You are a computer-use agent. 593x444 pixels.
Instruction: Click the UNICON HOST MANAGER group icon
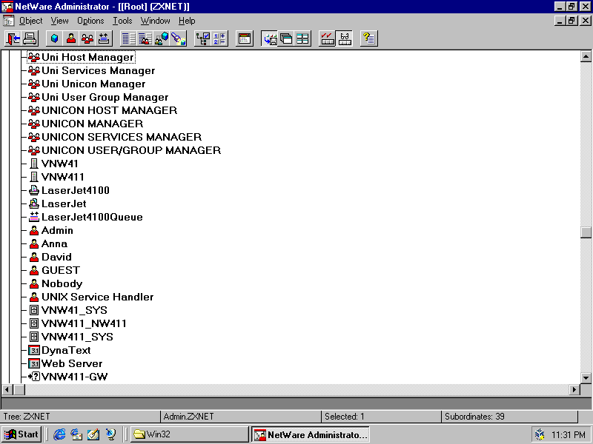[x=34, y=110]
